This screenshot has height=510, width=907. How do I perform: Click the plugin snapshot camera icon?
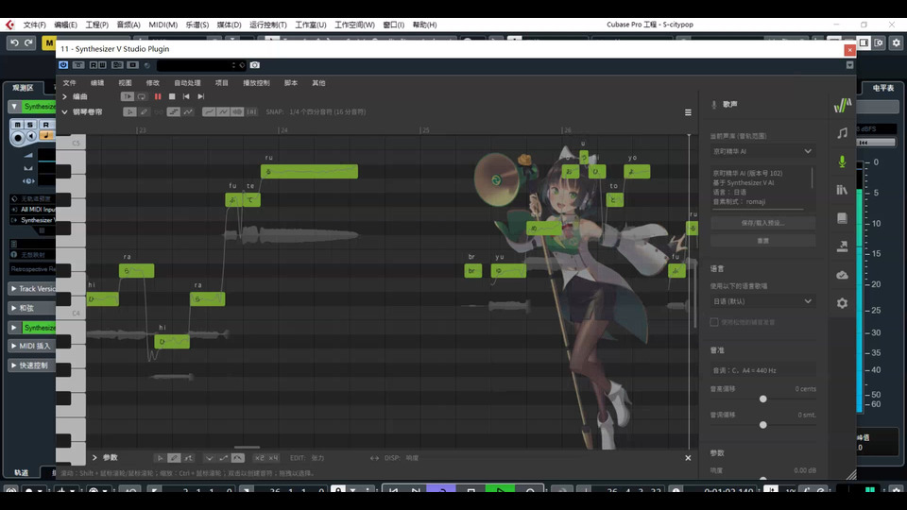[254, 65]
